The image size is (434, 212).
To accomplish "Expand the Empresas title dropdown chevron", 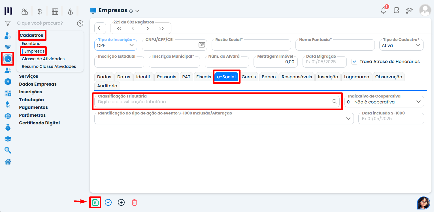I will (137, 11).
